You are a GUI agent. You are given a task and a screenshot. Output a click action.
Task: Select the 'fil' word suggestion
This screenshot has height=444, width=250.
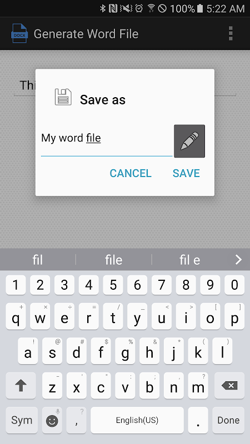click(x=38, y=260)
